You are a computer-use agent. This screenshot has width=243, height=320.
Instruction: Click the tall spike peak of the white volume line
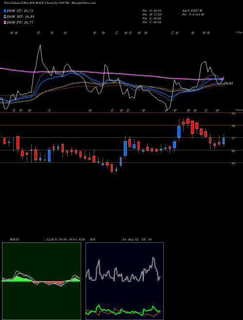point(40,46)
